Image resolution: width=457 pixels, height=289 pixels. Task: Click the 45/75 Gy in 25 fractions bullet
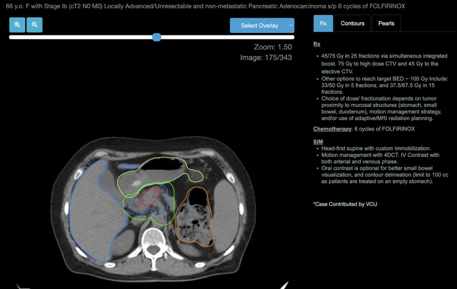(384, 63)
